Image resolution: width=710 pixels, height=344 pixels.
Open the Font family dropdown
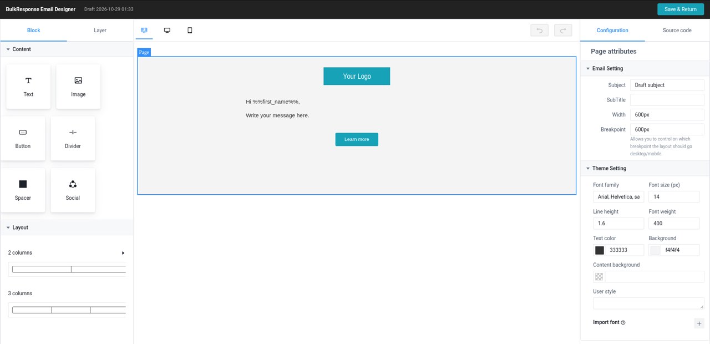coord(618,196)
